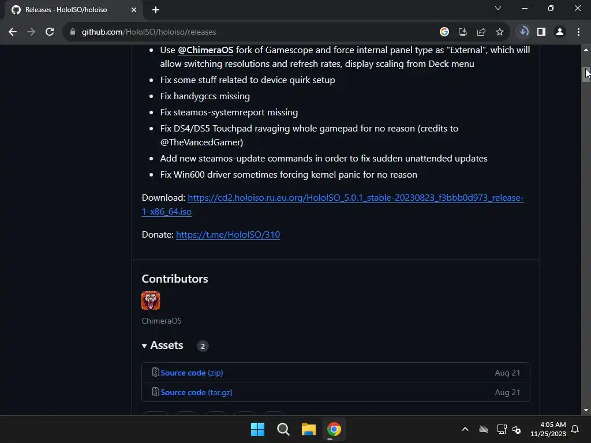Viewport: 591px width, 443px height.
Task: Reload the GitHub releases page
Action: tap(50, 32)
